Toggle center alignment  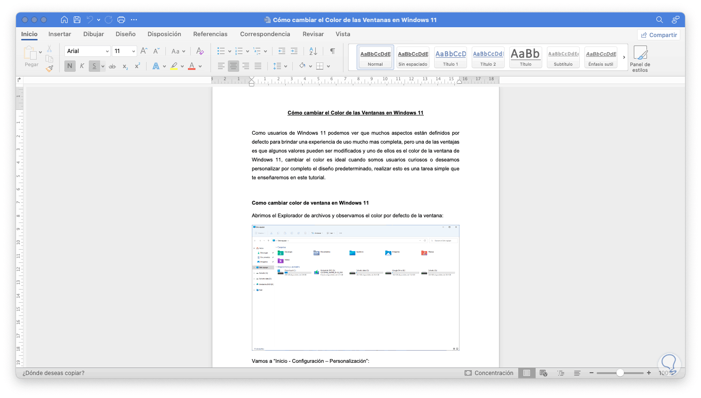[234, 66]
